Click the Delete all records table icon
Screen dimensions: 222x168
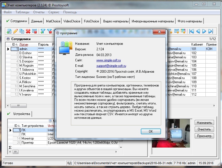35,31
